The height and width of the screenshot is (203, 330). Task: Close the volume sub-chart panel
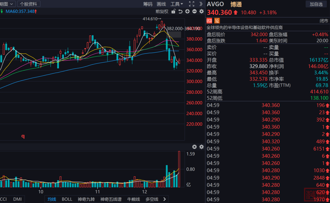[x=194, y=147]
